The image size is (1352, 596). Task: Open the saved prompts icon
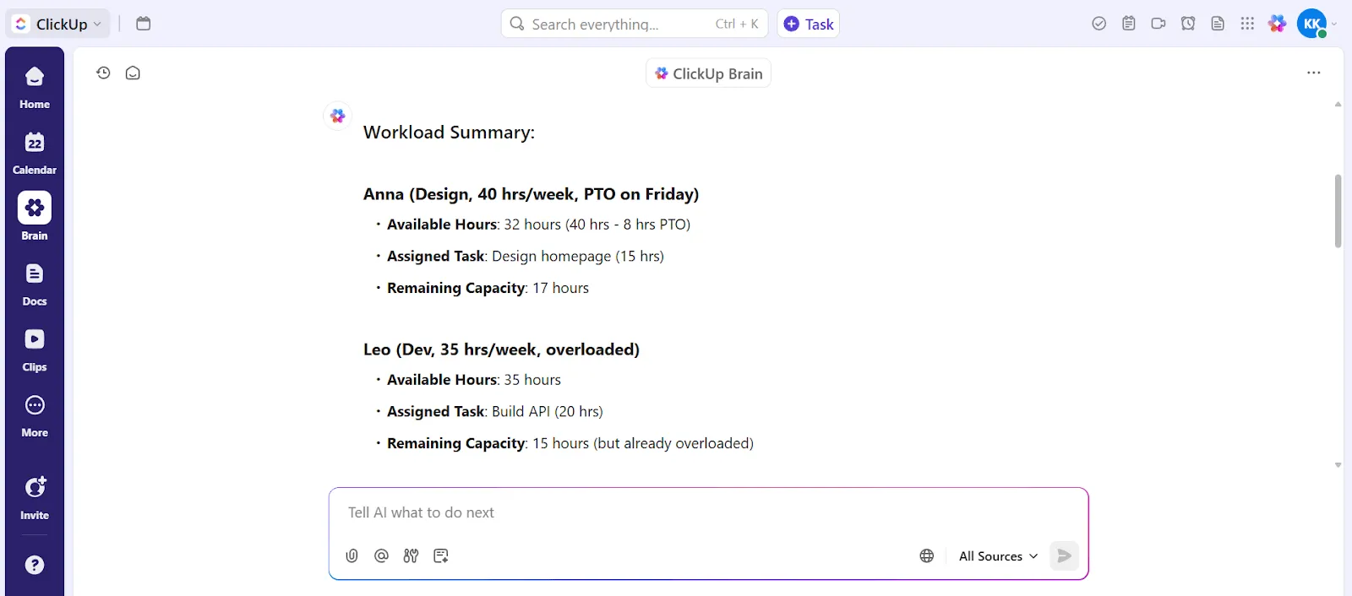pyautogui.click(x=440, y=555)
